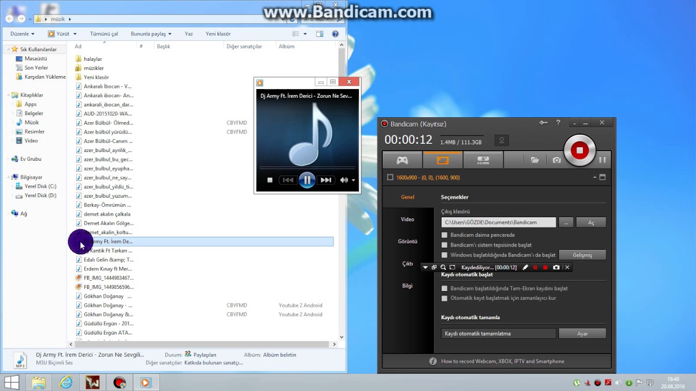This screenshot has height=391, width=696.
Task: Click rectangle select icon in recording bar
Action: (x=452, y=267)
